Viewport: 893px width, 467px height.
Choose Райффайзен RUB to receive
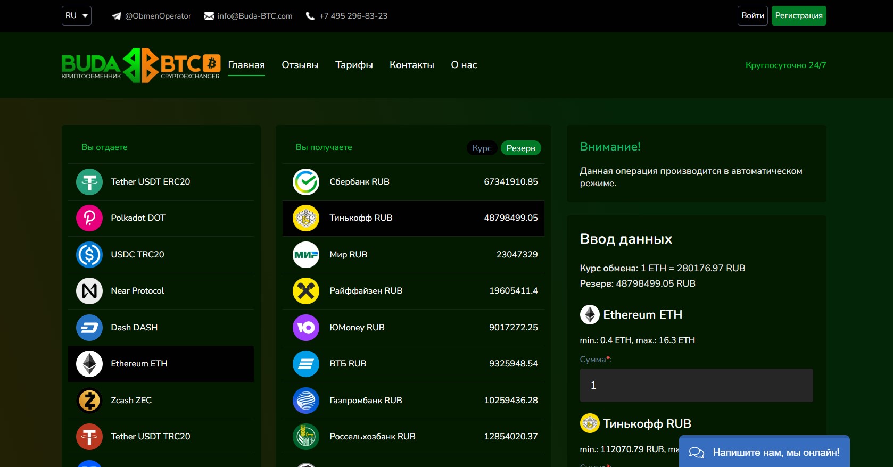(414, 291)
